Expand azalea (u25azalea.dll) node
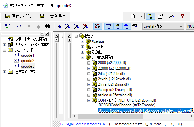 (x=89, y=95)
